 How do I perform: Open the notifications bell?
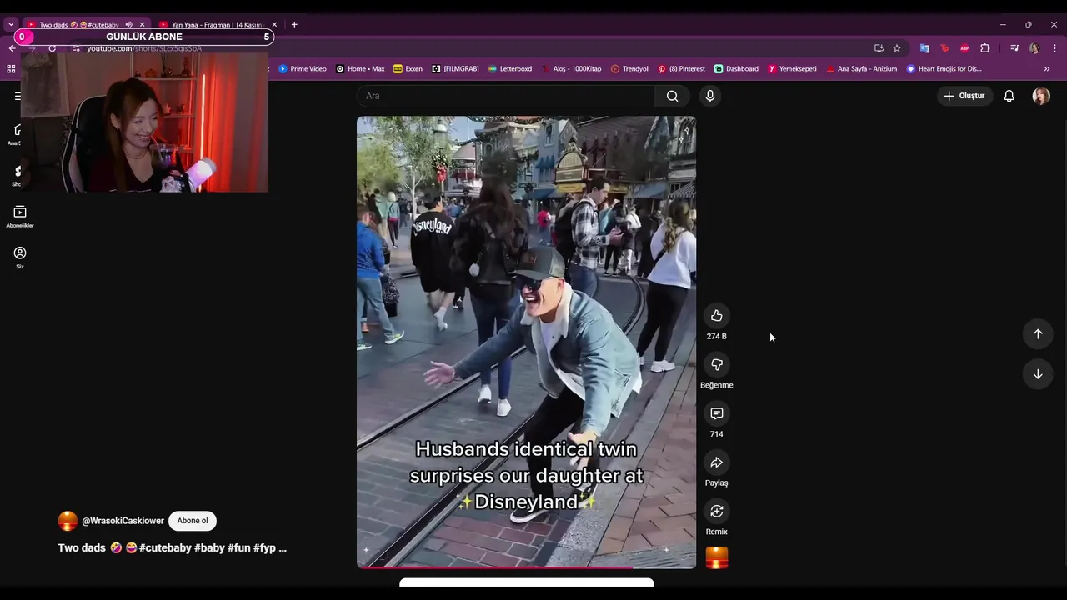[x=1009, y=96]
